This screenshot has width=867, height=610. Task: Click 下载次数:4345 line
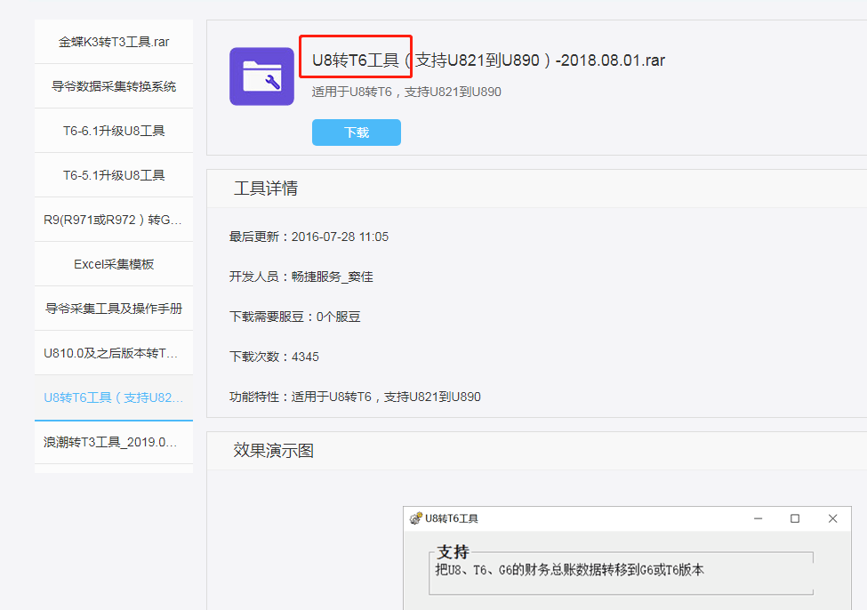(x=274, y=357)
